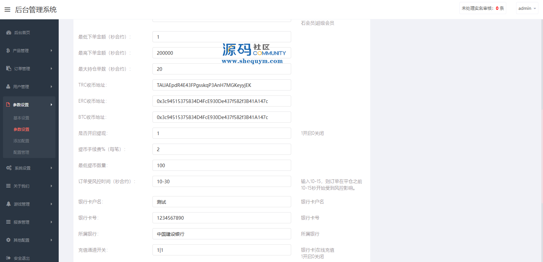The height and width of the screenshot is (262, 543).
Task: Open 添加配置 submenu item
Action: pos(21,141)
